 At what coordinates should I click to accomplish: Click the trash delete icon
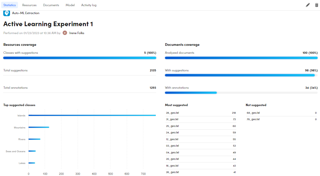pyautogui.click(x=316, y=5)
